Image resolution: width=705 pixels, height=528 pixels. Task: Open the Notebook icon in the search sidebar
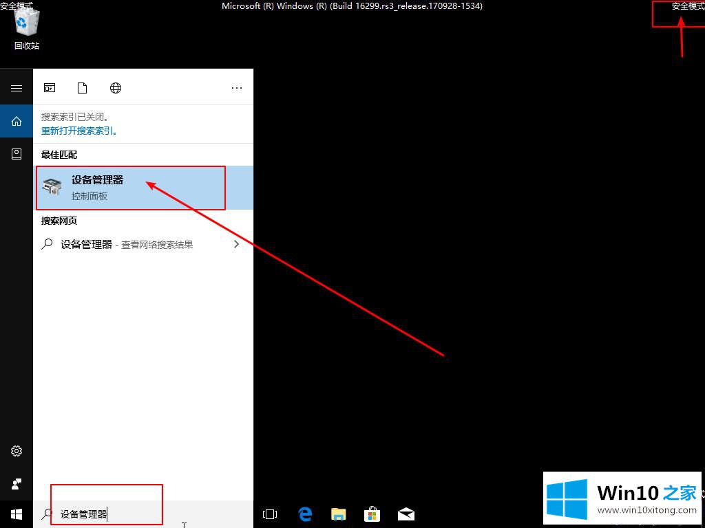(x=17, y=154)
